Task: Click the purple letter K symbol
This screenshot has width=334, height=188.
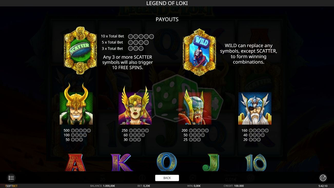Action: point(121,162)
